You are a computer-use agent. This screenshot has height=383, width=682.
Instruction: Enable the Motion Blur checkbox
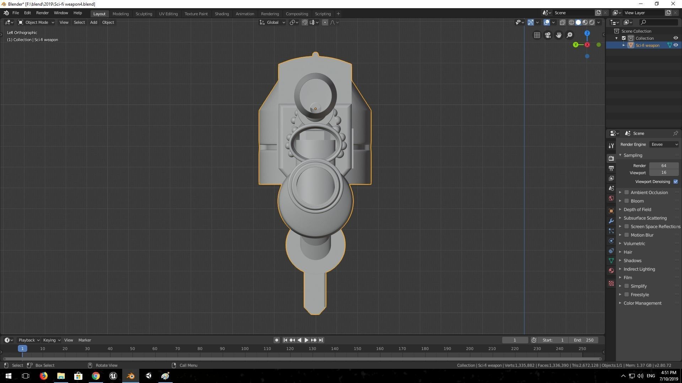(627, 235)
